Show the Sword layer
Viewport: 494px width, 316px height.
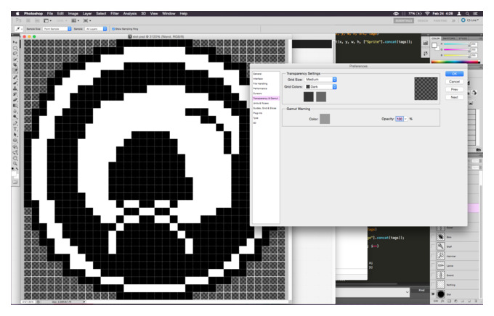tap(433, 275)
